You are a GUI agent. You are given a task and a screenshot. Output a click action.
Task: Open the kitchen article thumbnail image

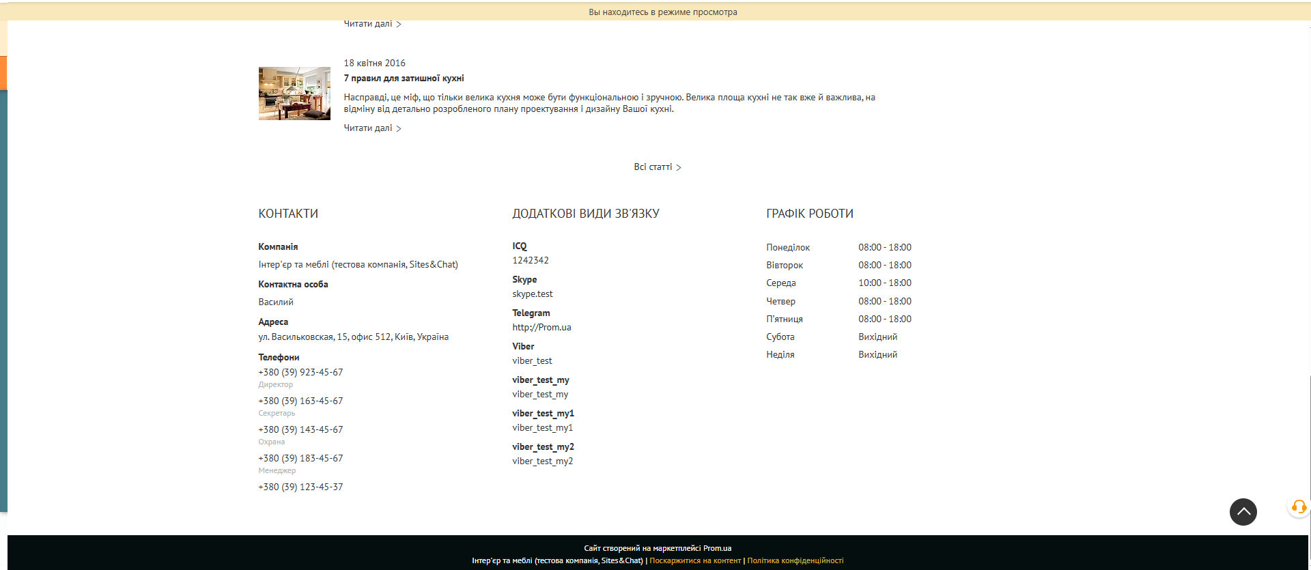pyautogui.click(x=294, y=94)
